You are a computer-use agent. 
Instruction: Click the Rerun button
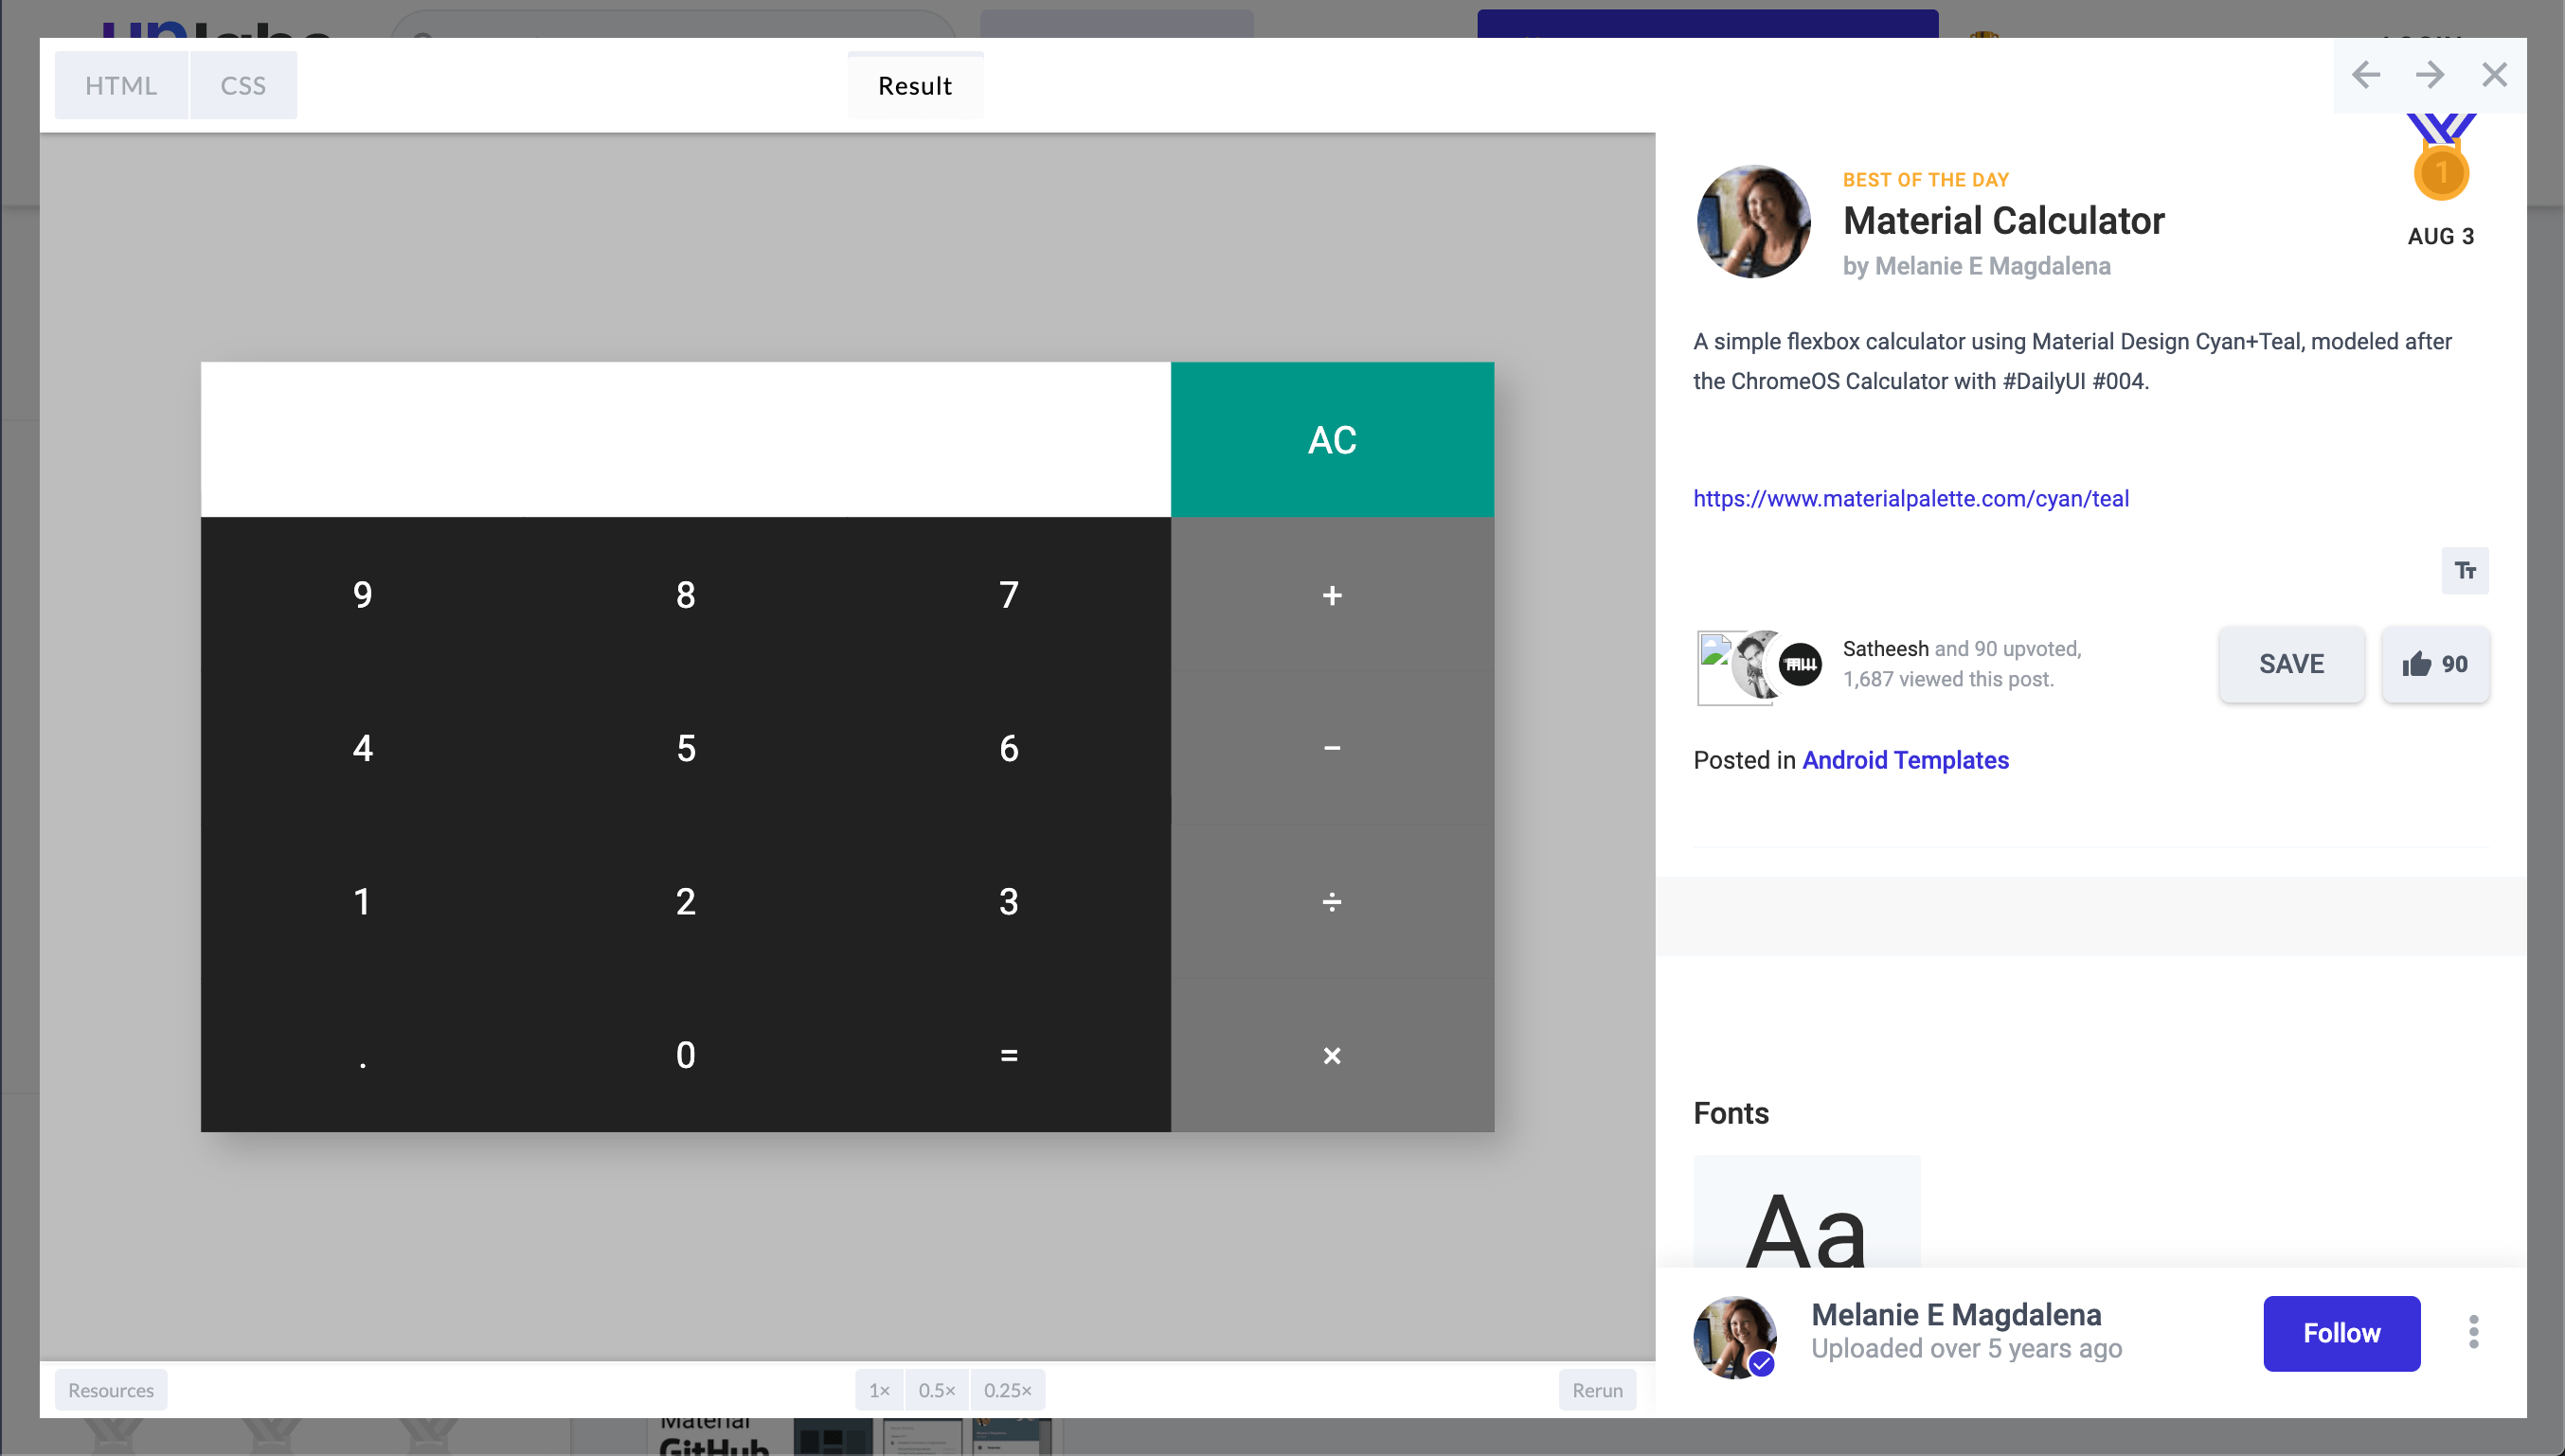pyautogui.click(x=1598, y=1389)
